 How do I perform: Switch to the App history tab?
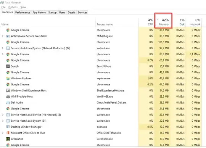39,13
